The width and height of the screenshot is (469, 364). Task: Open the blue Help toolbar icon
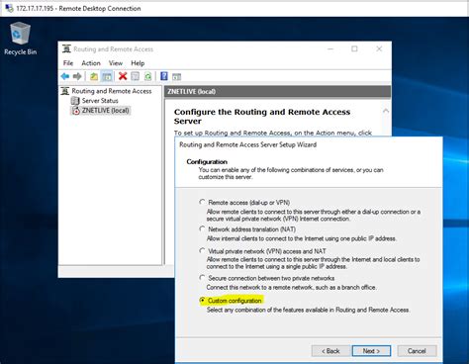164,76
